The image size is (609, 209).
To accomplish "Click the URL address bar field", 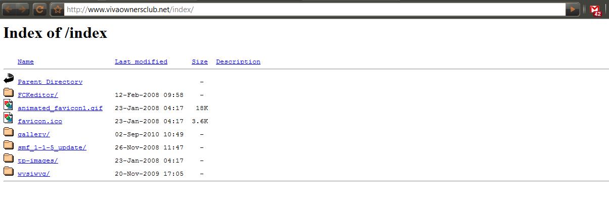I will coord(315,9).
